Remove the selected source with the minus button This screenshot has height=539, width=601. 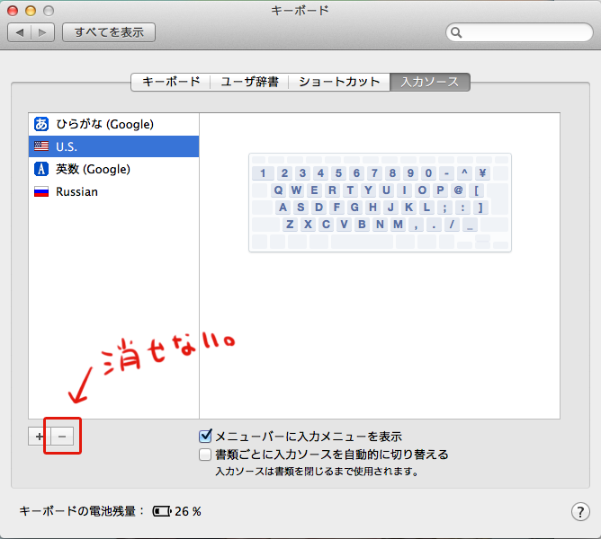[62, 437]
